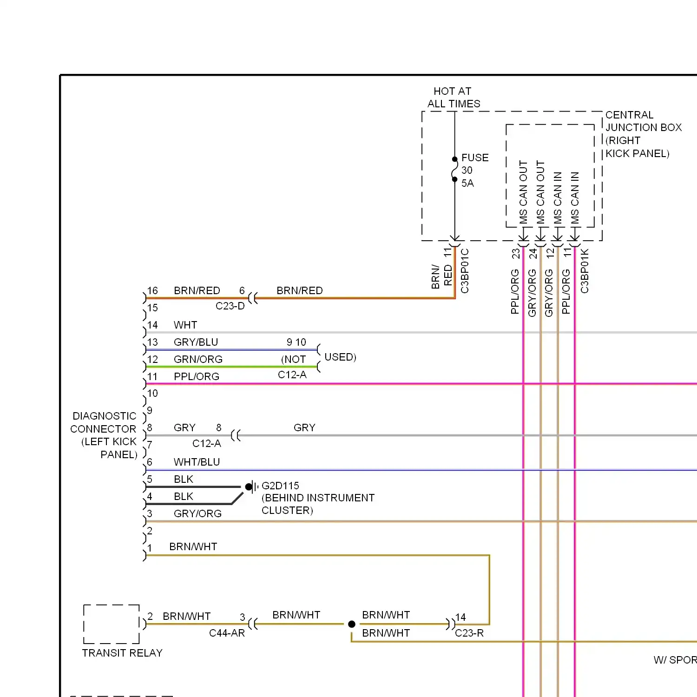
Task: Click BRN/RED label right of C23-D connector
Action: tap(300, 291)
